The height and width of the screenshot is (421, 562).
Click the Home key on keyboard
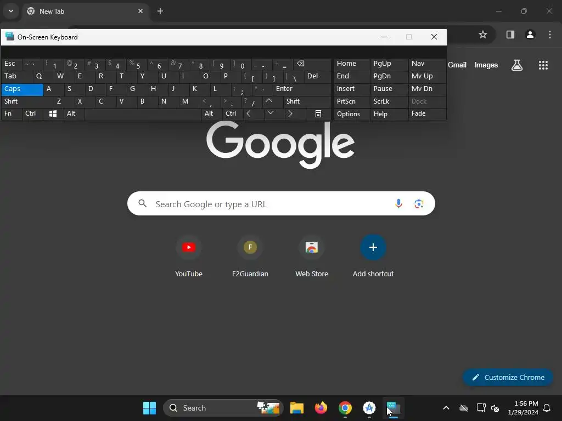[x=352, y=64]
